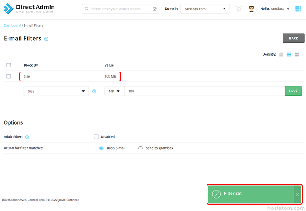The image size is (306, 211).
Task: Select the medium density icon
Action: click(289, 55)
